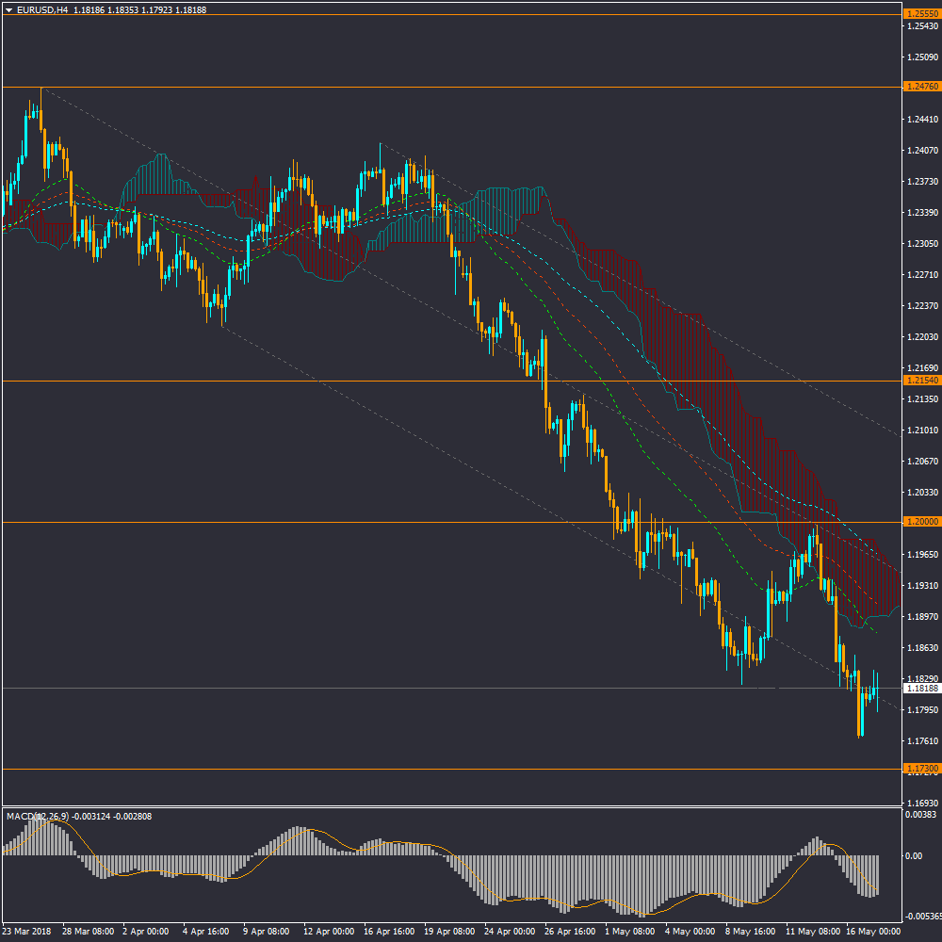Image resolution: width=942 pixels, height=942 pixels.
Task: Select the 1.17300 support price label
Action: [x=920, y=770]
